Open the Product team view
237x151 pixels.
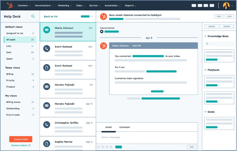click(x=20, y=87)
